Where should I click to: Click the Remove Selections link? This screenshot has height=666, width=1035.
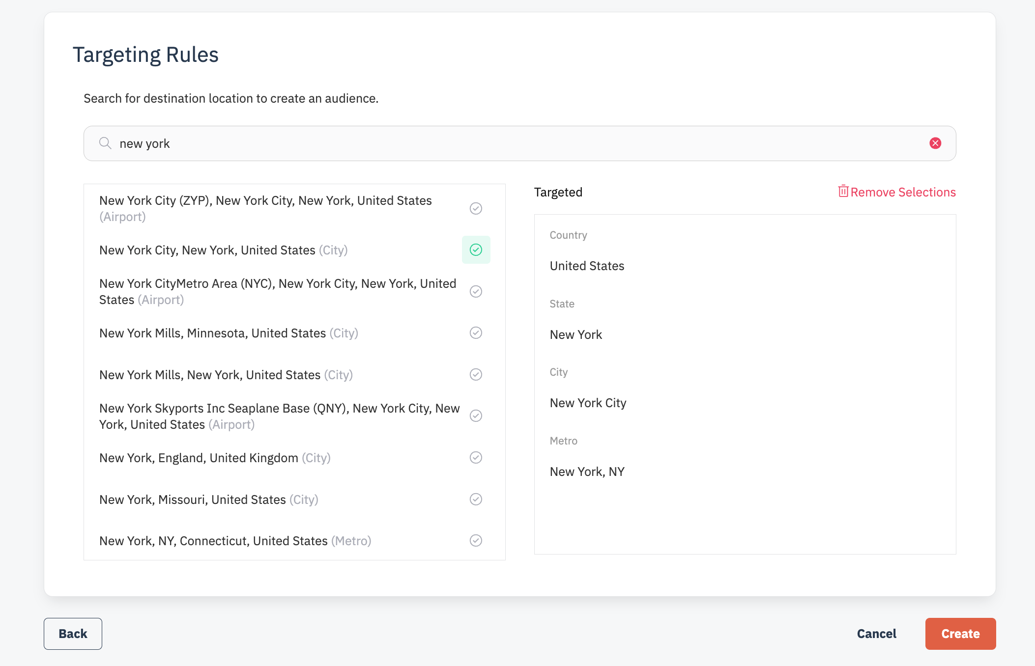click(x=903, y=192)
